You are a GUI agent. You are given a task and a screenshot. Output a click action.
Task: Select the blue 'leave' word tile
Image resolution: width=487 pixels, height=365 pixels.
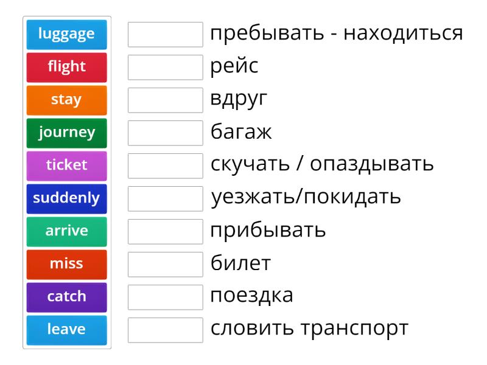(66, 330)
